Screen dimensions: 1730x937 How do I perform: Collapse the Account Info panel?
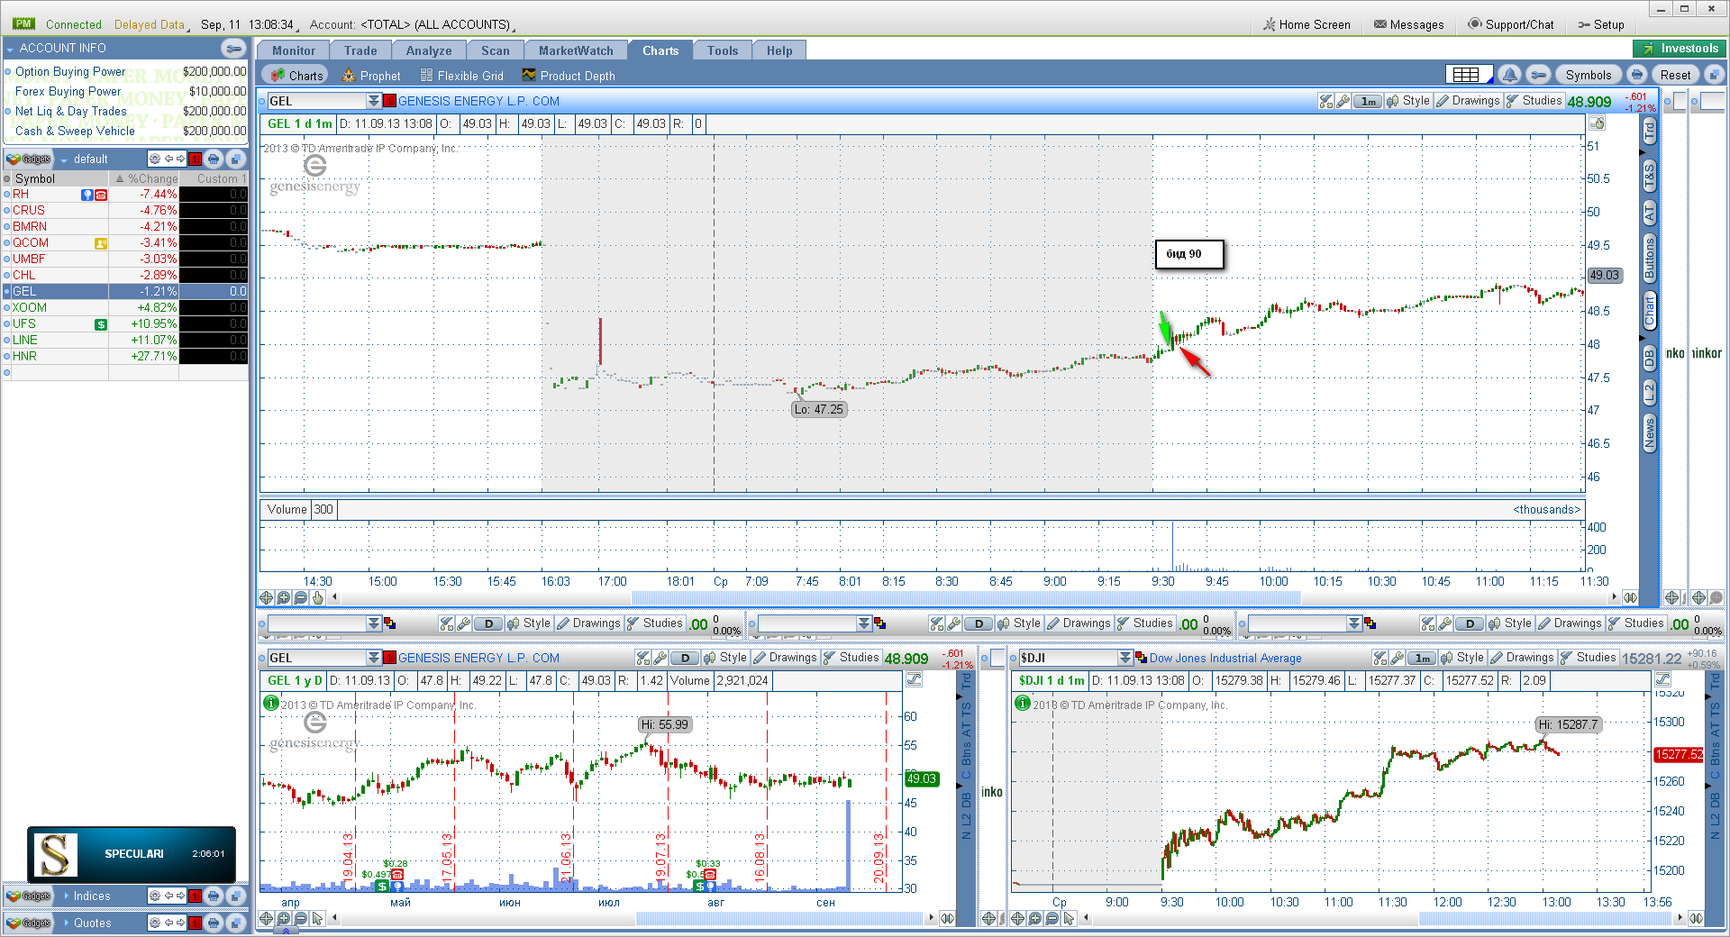coord(234,48)
